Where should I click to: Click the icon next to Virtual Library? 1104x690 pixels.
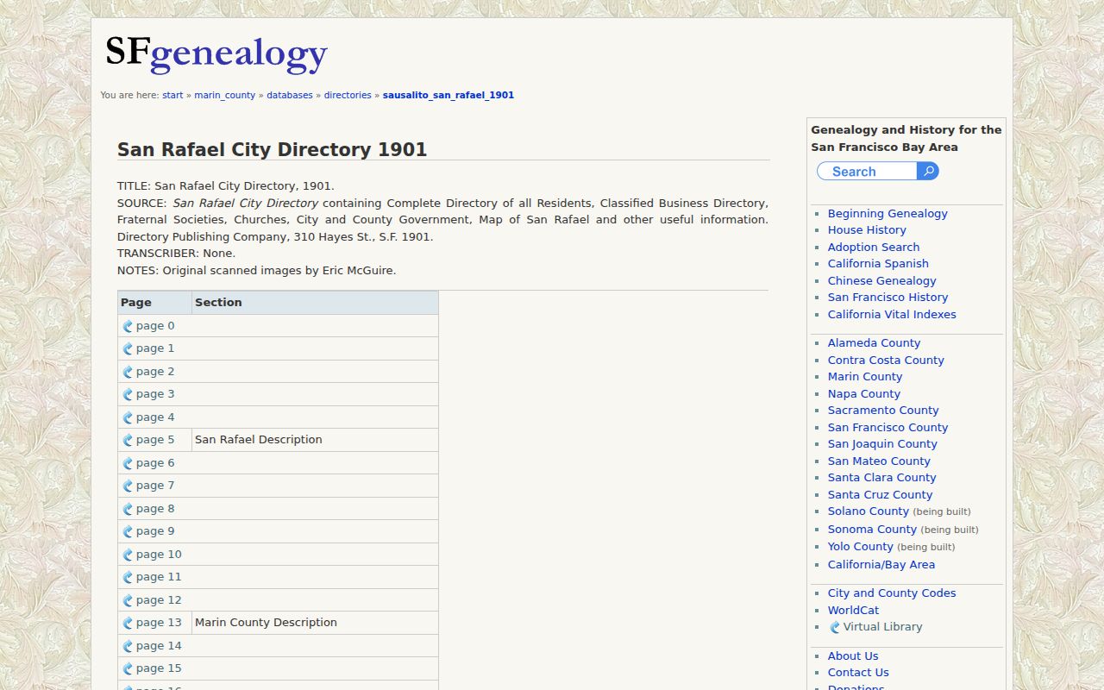834,628
